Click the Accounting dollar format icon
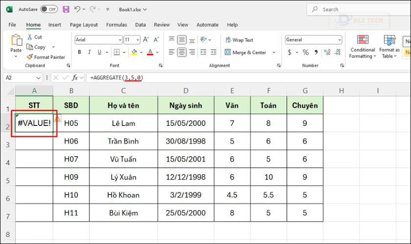 click(x=289, y=52)
